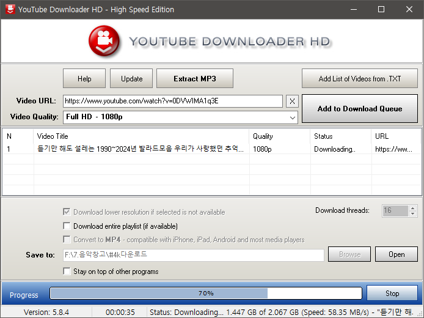Close the YouTube Downloader HD window

click(409, 9)
